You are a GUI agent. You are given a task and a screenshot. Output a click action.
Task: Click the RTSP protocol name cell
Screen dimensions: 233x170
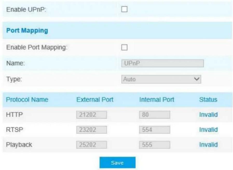[x=15, y=130]
